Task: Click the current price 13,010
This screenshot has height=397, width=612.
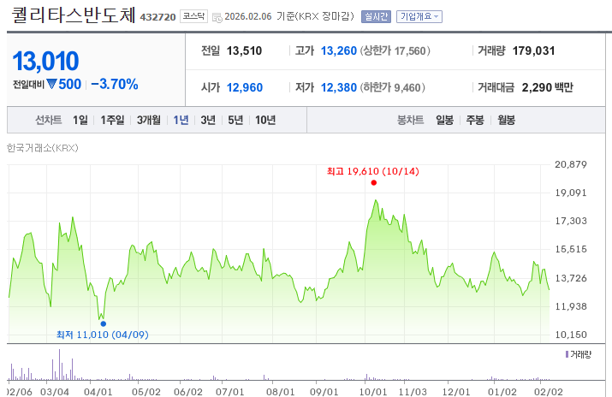Action: click(x=45, y=62)
